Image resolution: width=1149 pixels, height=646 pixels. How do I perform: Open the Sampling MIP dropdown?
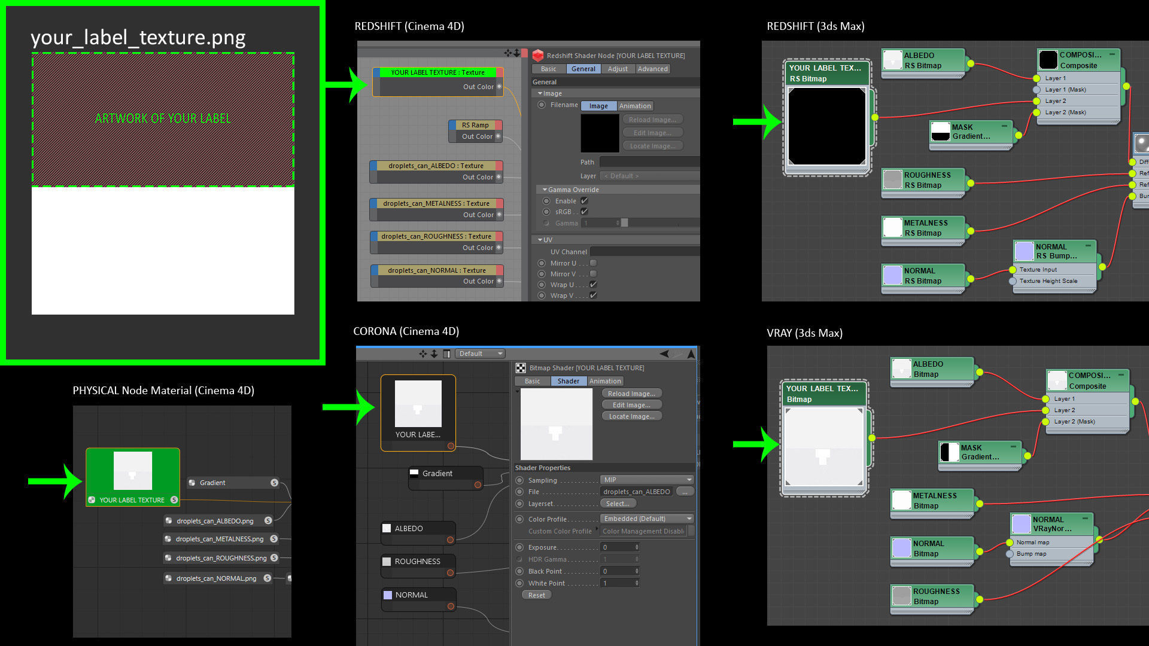[647, 480]
